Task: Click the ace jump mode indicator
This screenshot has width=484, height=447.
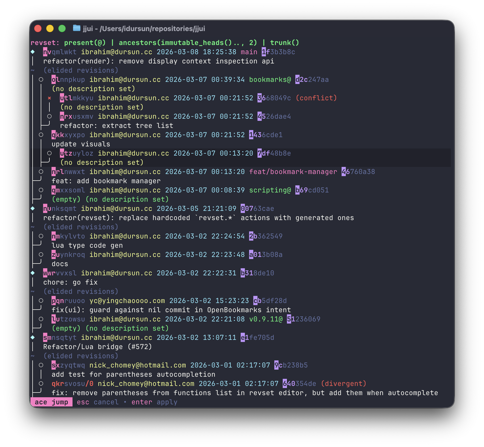Action: coord(52,402)
